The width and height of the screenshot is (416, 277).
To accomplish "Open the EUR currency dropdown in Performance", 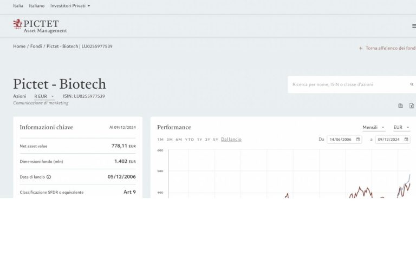I will pyautogui.click(x=401, y=128).
